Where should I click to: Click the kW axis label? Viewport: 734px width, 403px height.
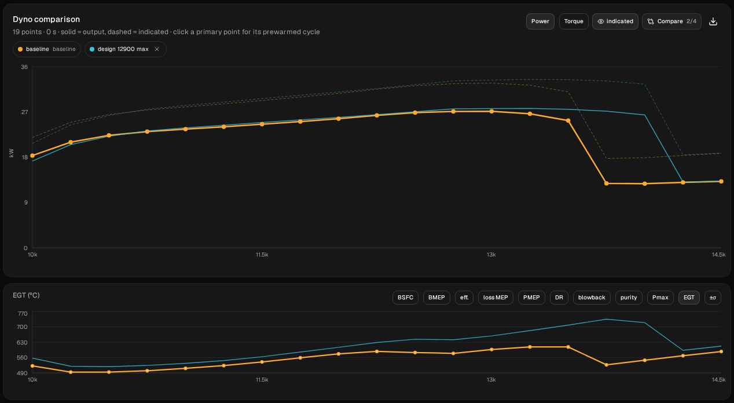(11, 153)
